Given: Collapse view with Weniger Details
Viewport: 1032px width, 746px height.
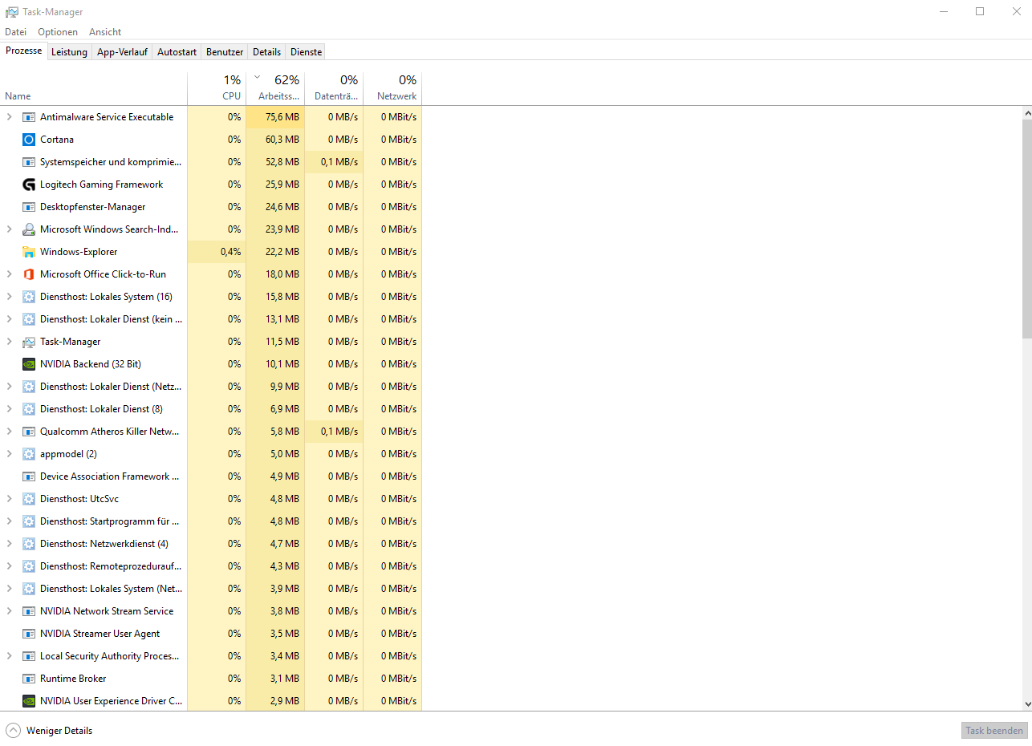Looking at the screenshot, I should [49, 731].
